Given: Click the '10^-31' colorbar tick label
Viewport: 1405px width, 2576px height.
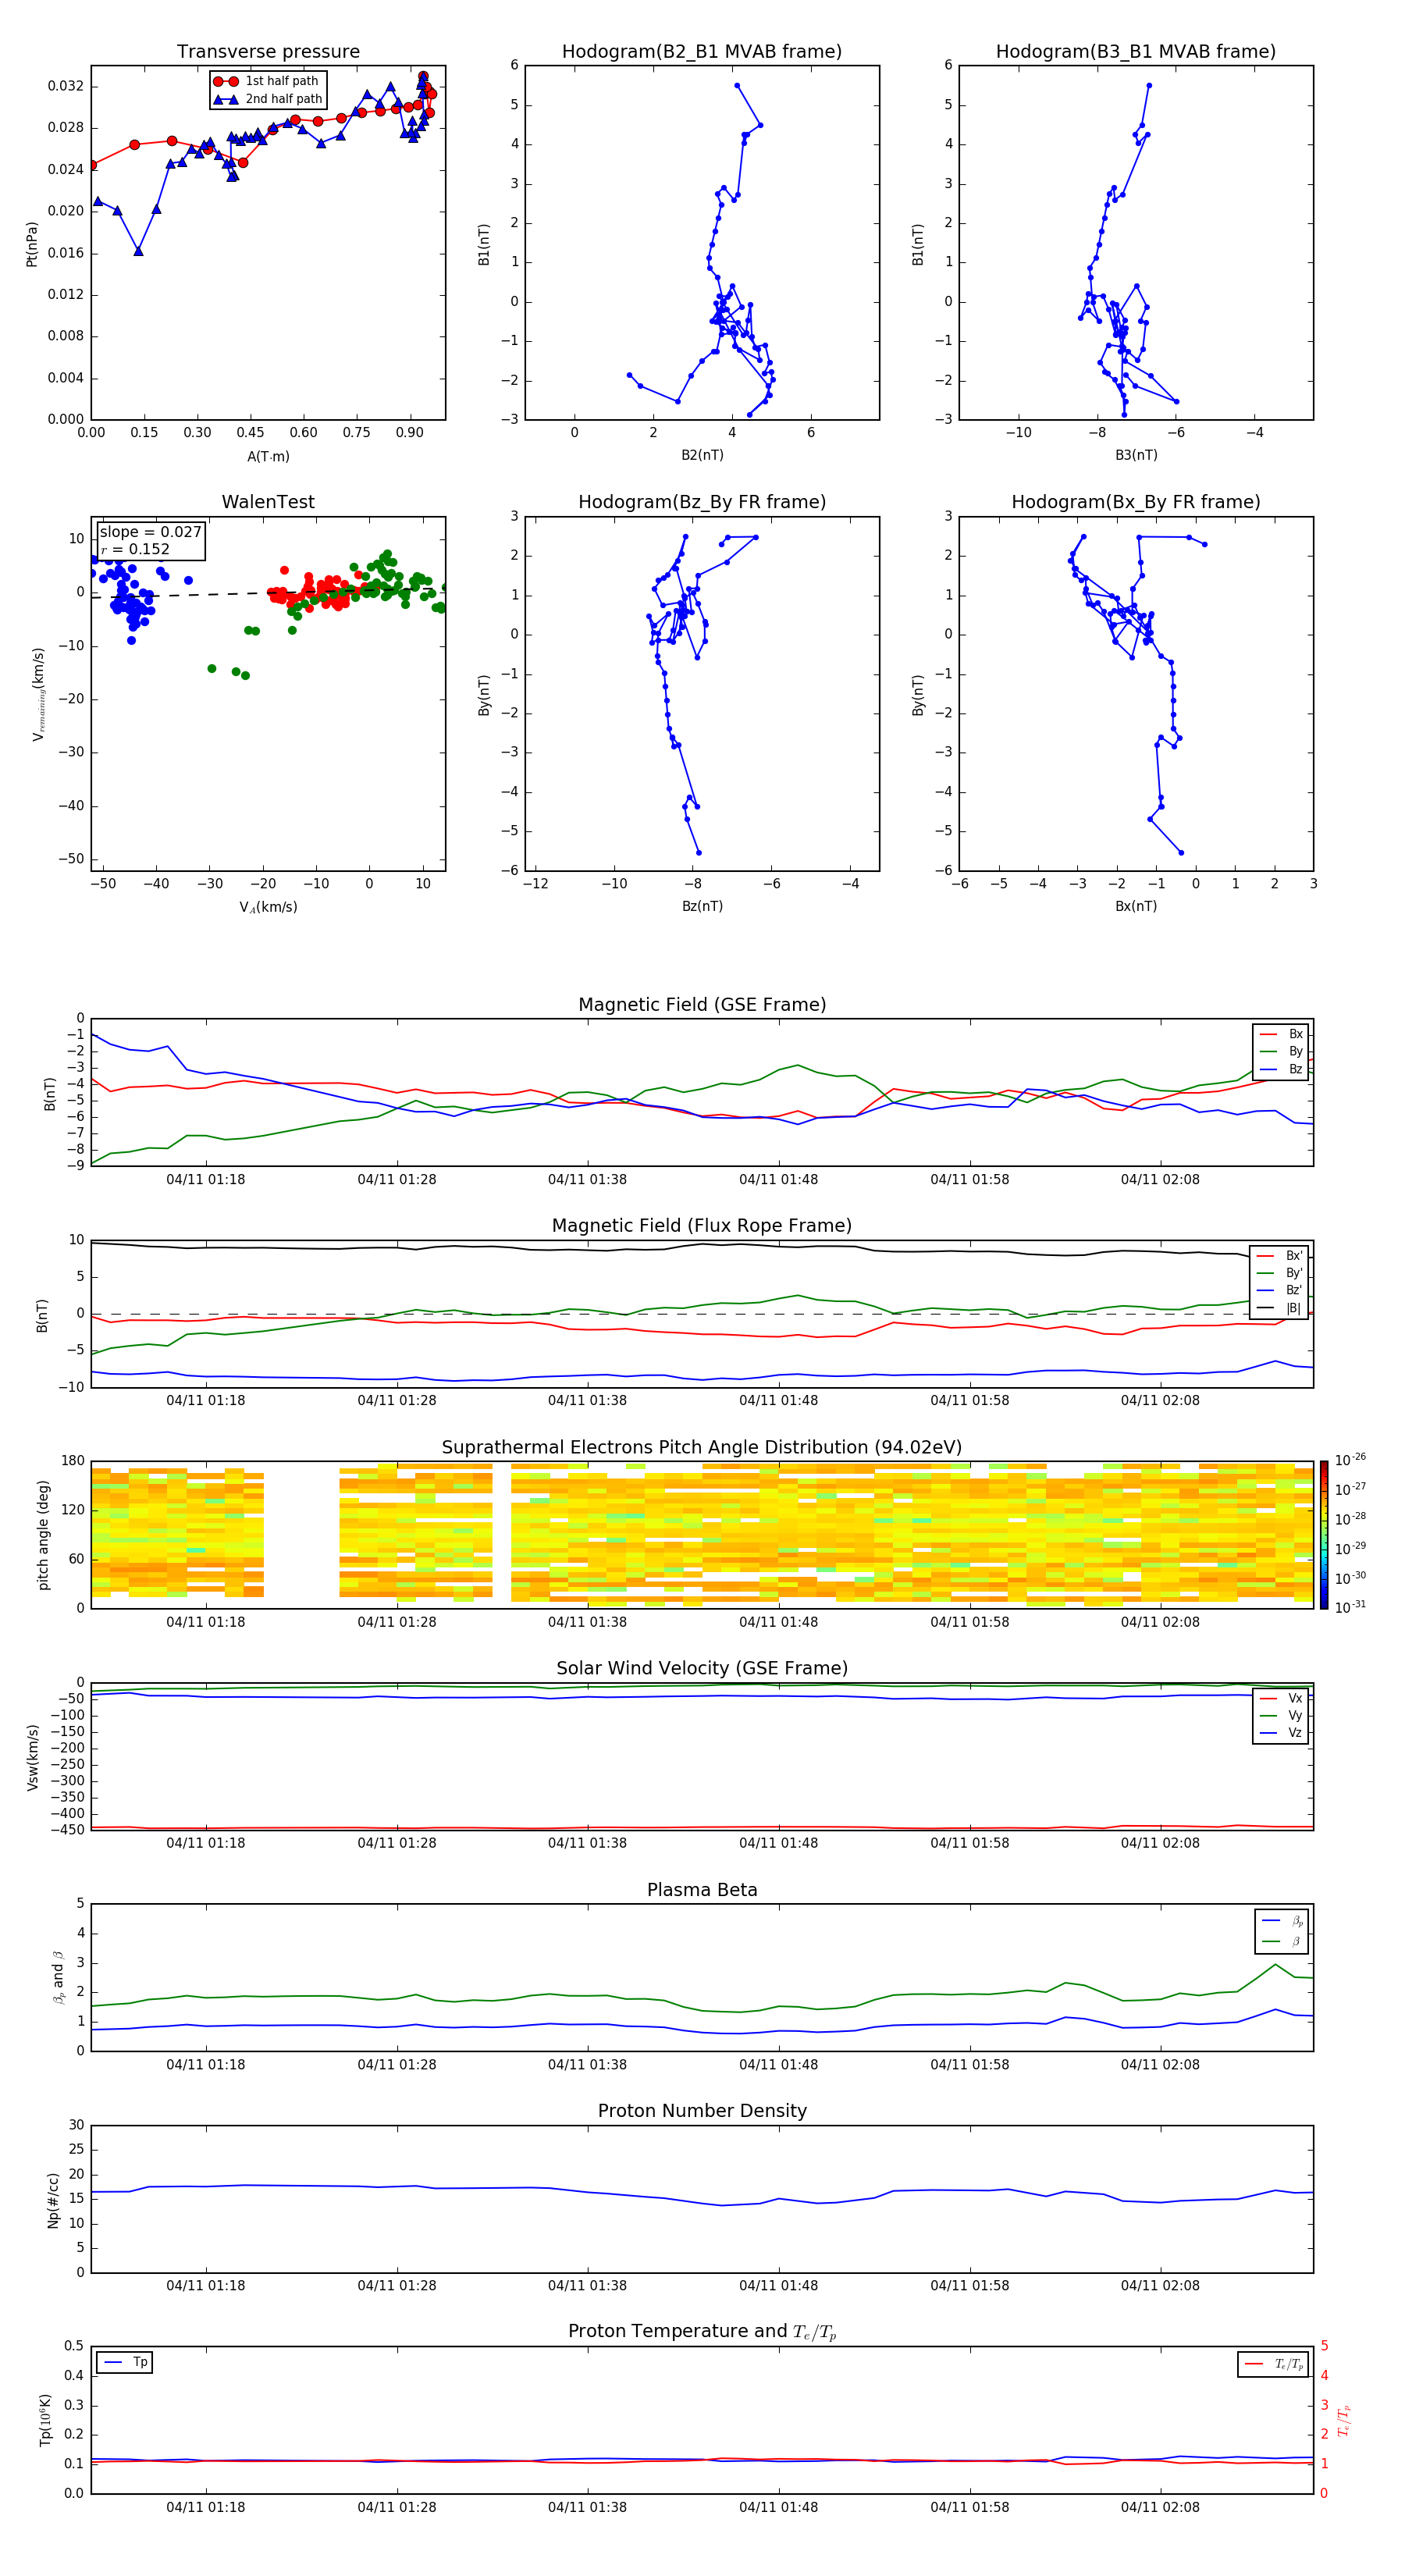Looking at the screenshot, I should pos(1350,1607).
